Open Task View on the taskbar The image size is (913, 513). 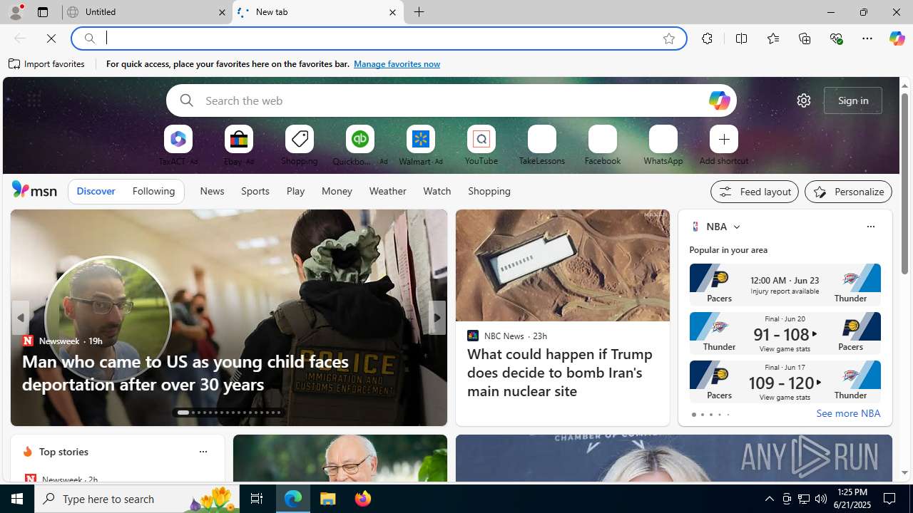pyautogui.click(x=256, y=499)
